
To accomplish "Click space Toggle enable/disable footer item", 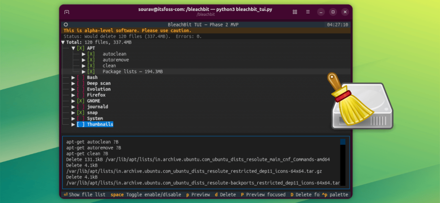I will coord(146,194).
